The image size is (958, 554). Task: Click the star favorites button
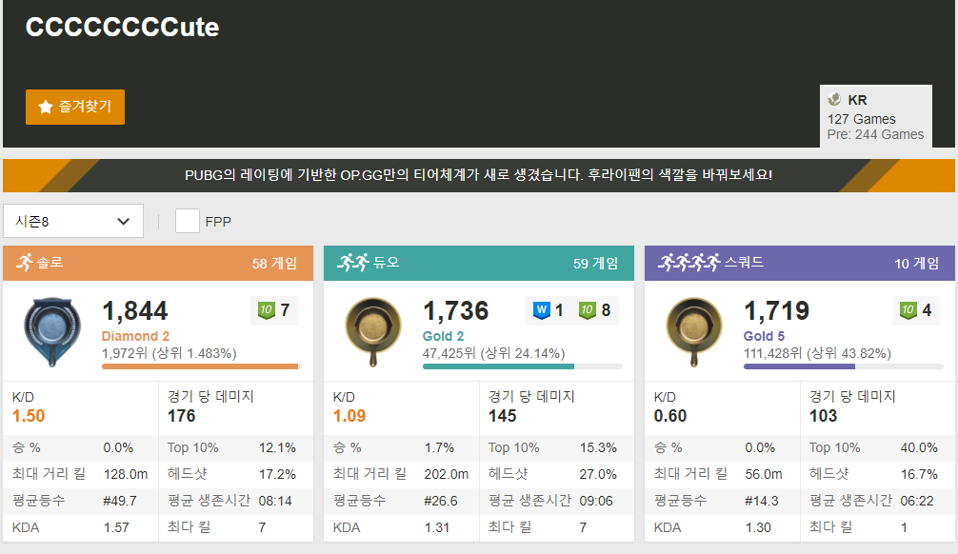tap(75, 107)
